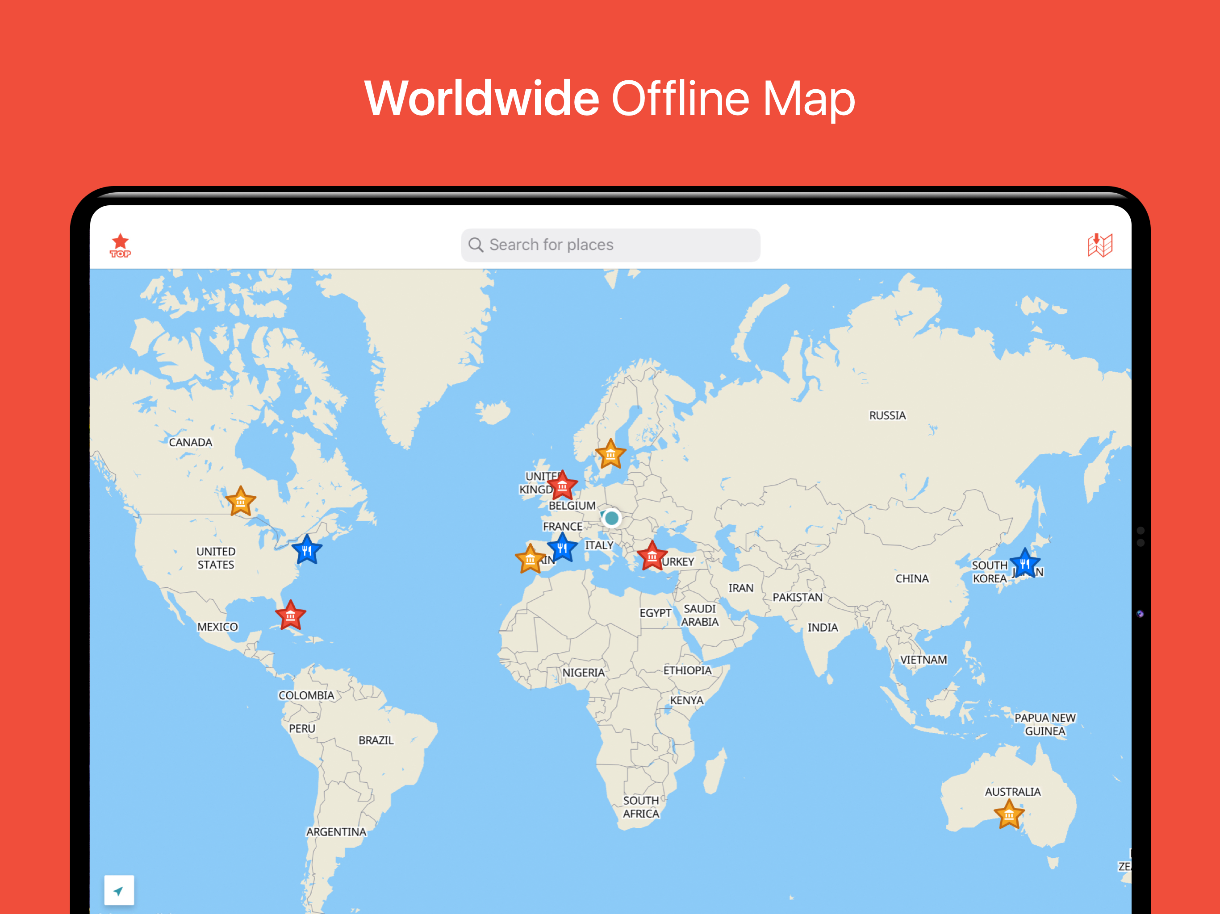Select the red museum star on United Kingdom
Screen dimensions: 1220x914
pos(562,486)
